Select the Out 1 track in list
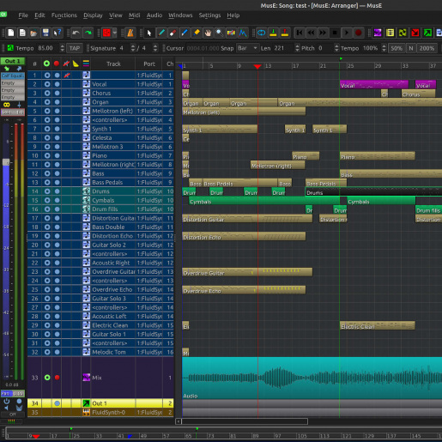 pos(100,403)
